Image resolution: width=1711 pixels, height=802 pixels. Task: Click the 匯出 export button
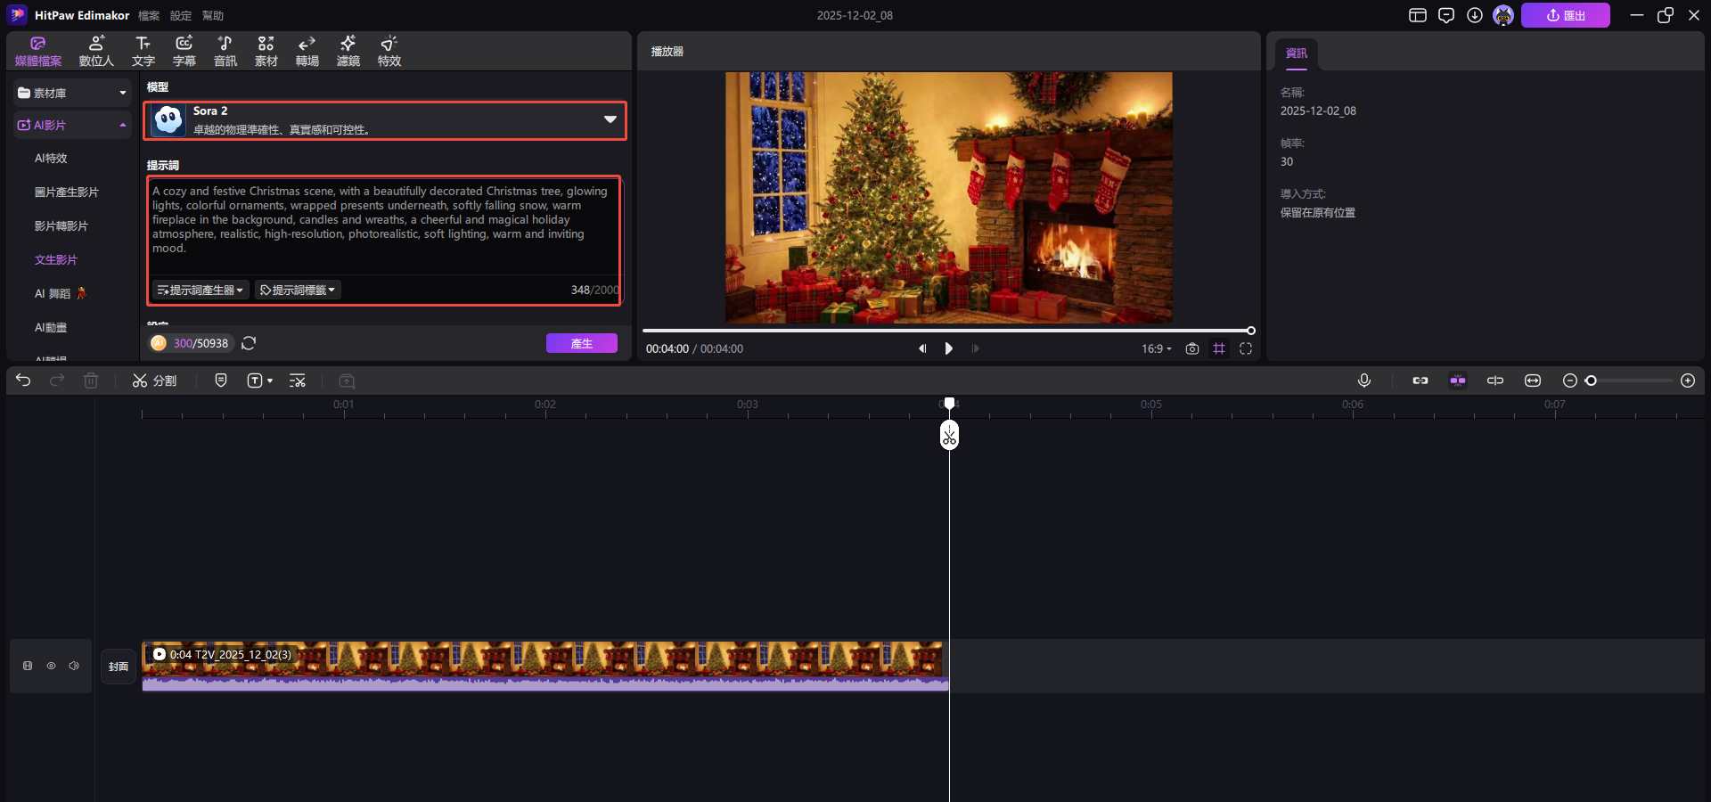pos(1565,15)
